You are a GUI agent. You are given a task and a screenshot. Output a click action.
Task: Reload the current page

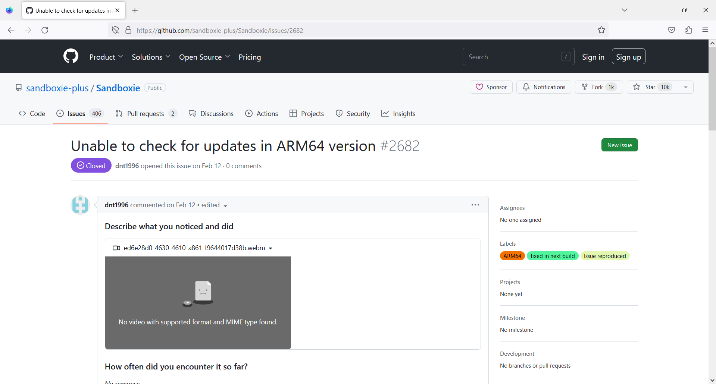click(45, 30)
